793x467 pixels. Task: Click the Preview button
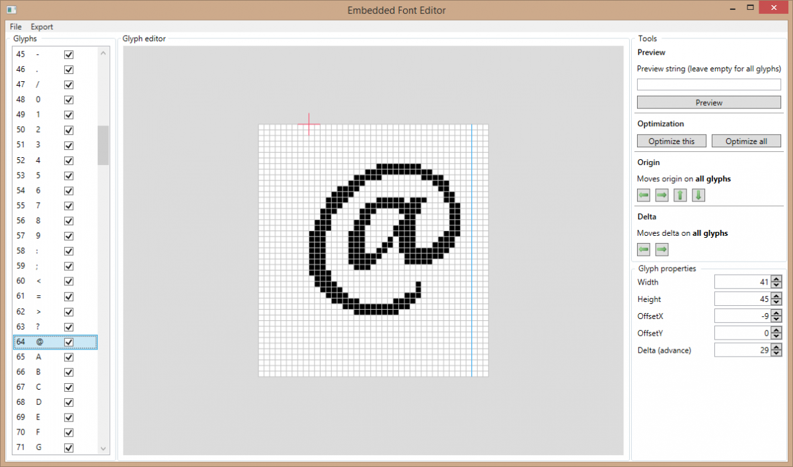(708, 102)
